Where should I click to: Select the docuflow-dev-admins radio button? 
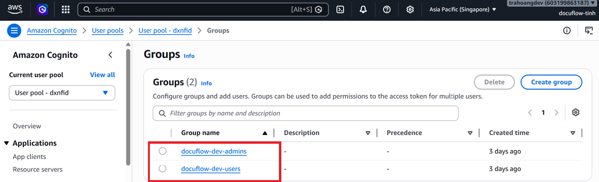163,151
